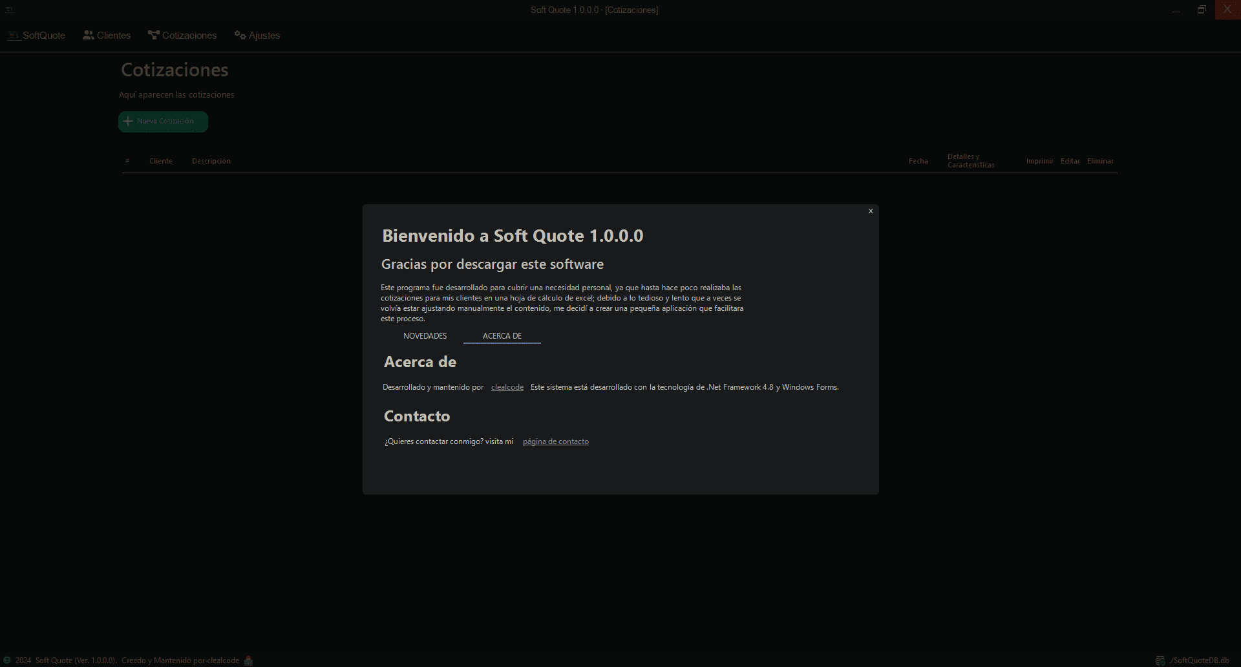Click the Descripción column header

pos(211,161)
